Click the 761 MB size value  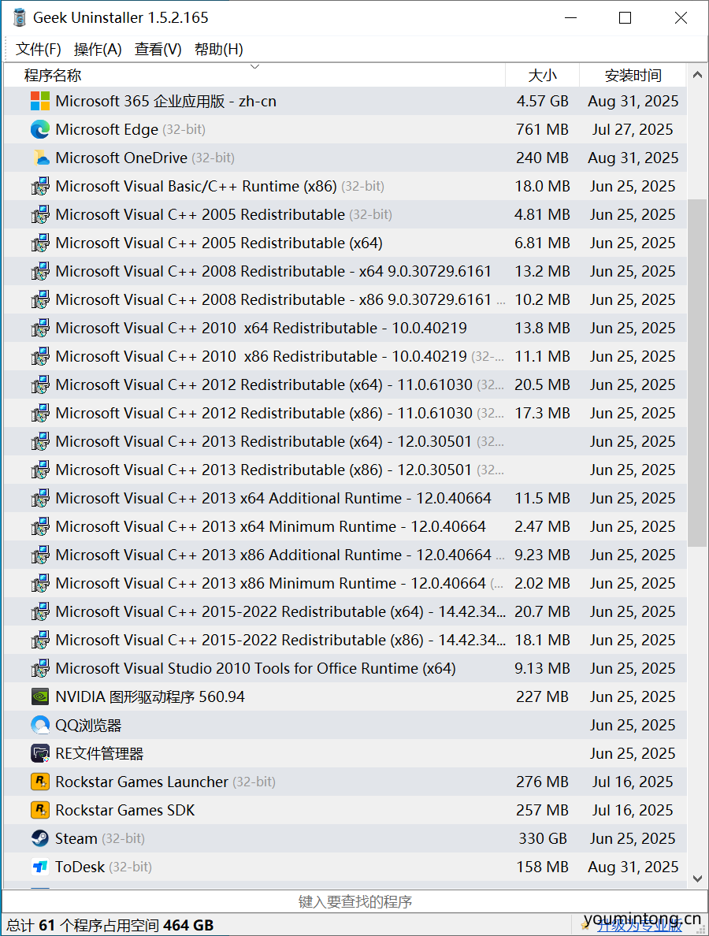pos(543,129)
